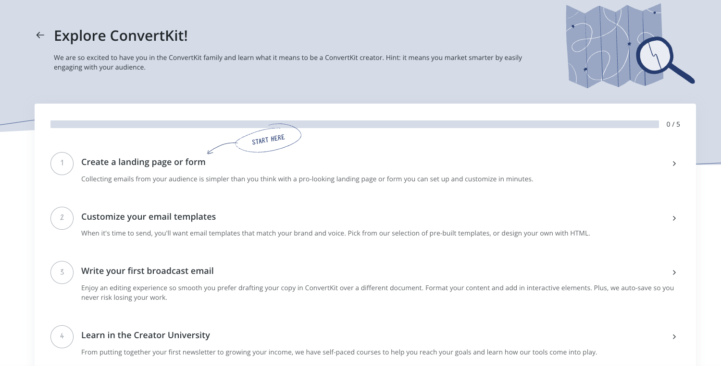Screen dimensions: 721x366
Task: Click the step 3 circle
Action: [62, 272]
